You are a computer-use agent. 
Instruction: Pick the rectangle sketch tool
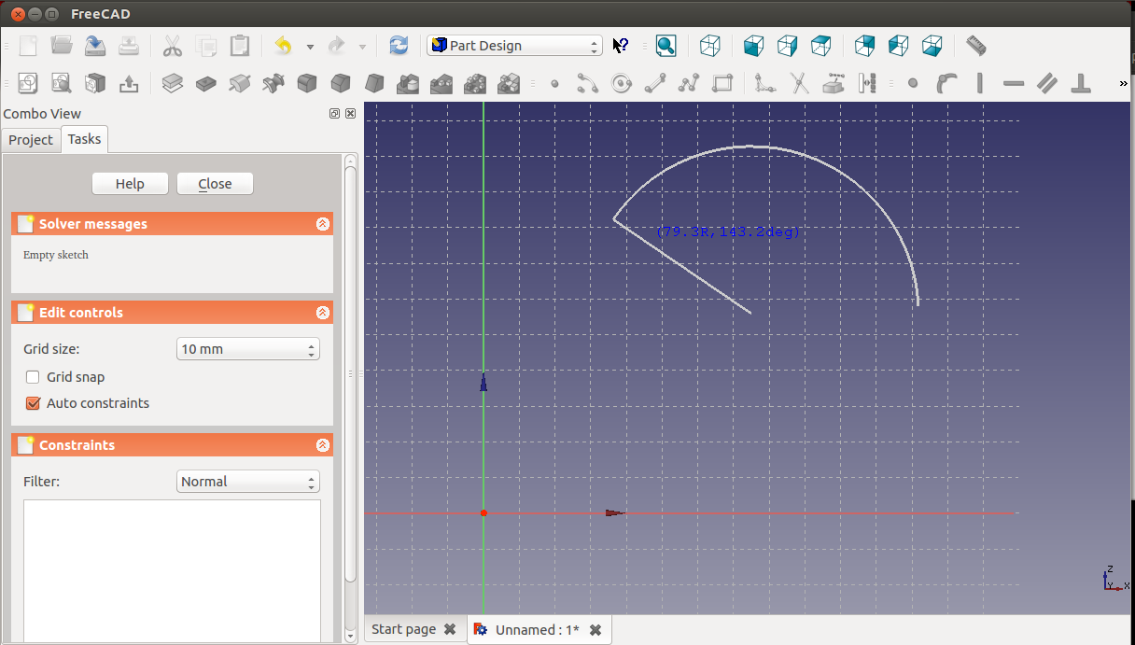722,83
